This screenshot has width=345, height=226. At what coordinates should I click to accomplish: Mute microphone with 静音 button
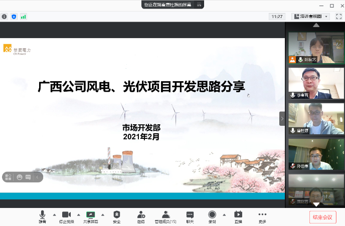point(42,217)
